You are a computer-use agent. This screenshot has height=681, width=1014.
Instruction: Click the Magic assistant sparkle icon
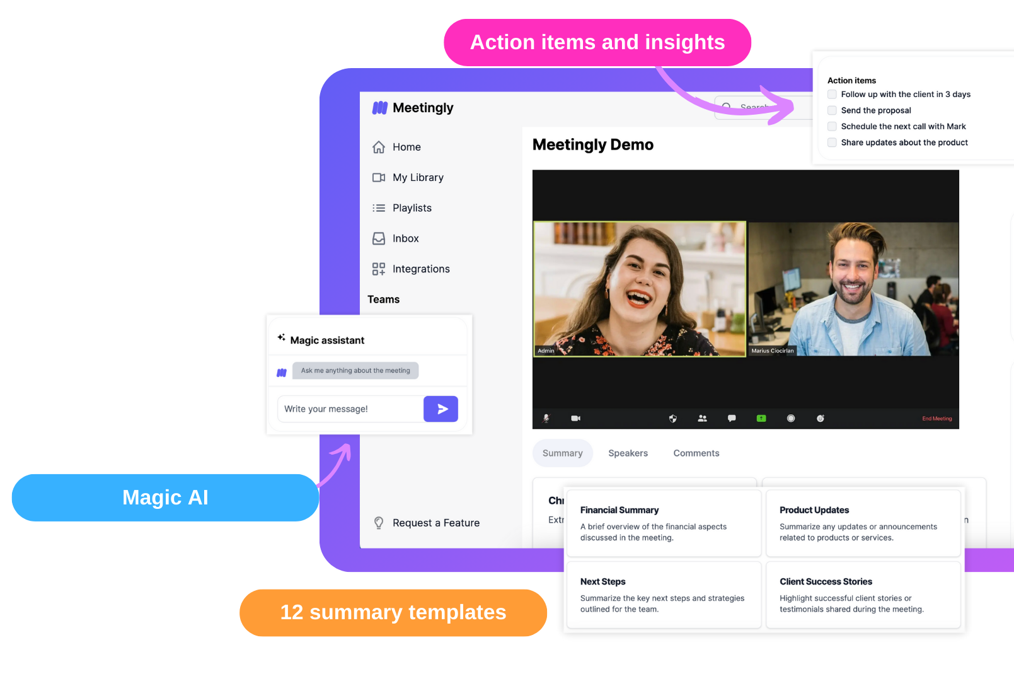(281, 337)
